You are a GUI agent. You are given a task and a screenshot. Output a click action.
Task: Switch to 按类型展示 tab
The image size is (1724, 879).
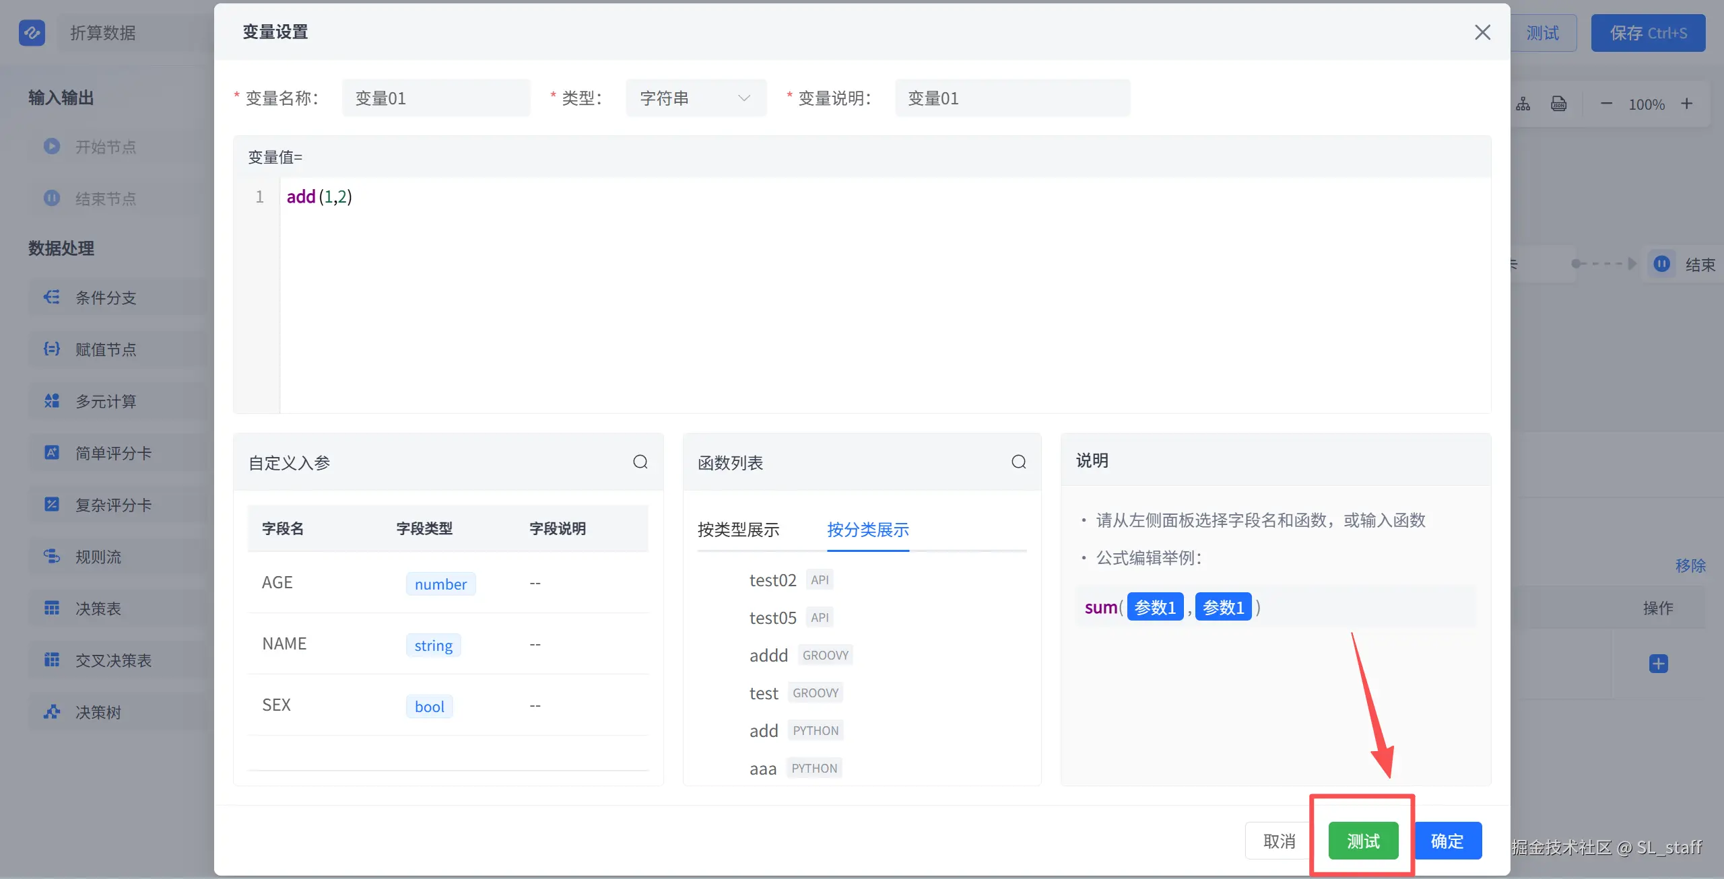pyautogui.click(x=738, y=530)
